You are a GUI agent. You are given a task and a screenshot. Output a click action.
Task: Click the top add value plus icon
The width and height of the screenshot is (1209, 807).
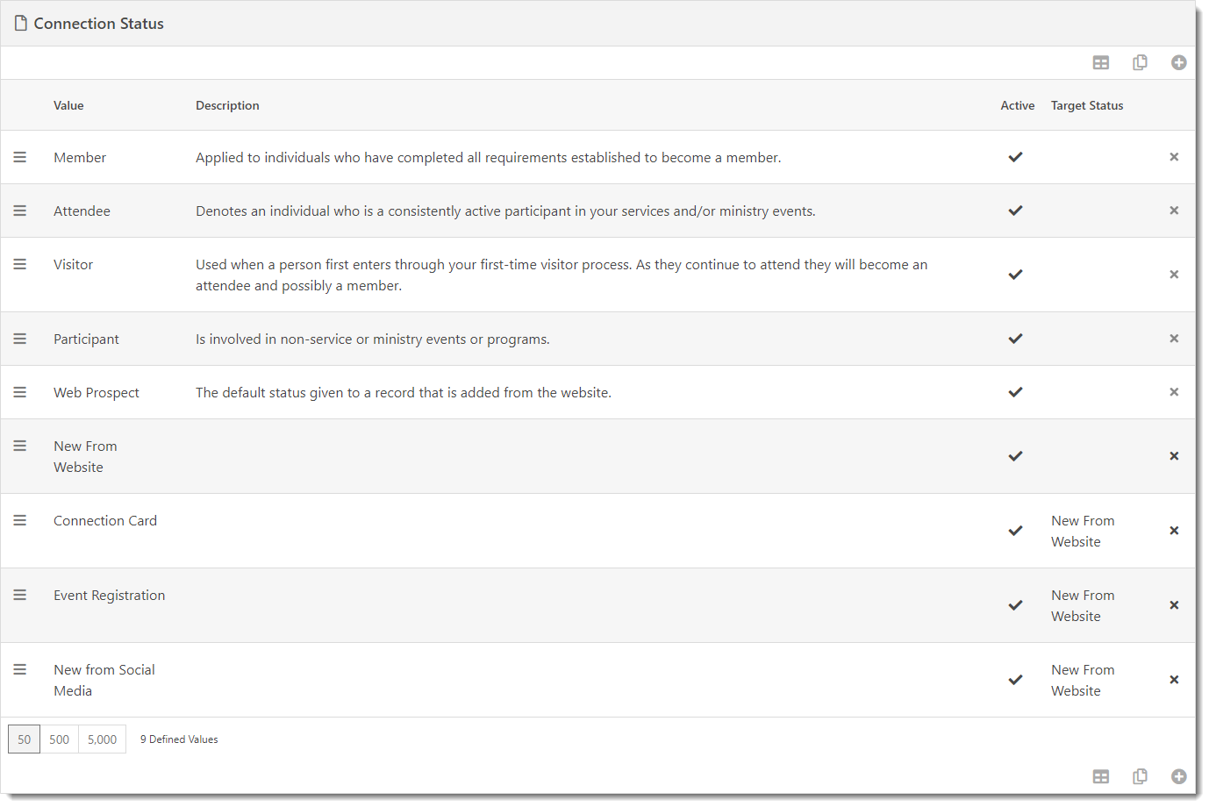tap(1178, 62)
